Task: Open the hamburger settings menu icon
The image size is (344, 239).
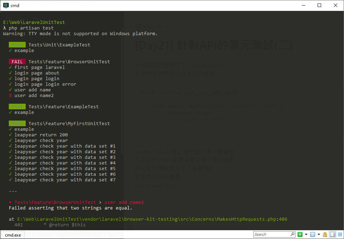Action: (x=340, y=234)
